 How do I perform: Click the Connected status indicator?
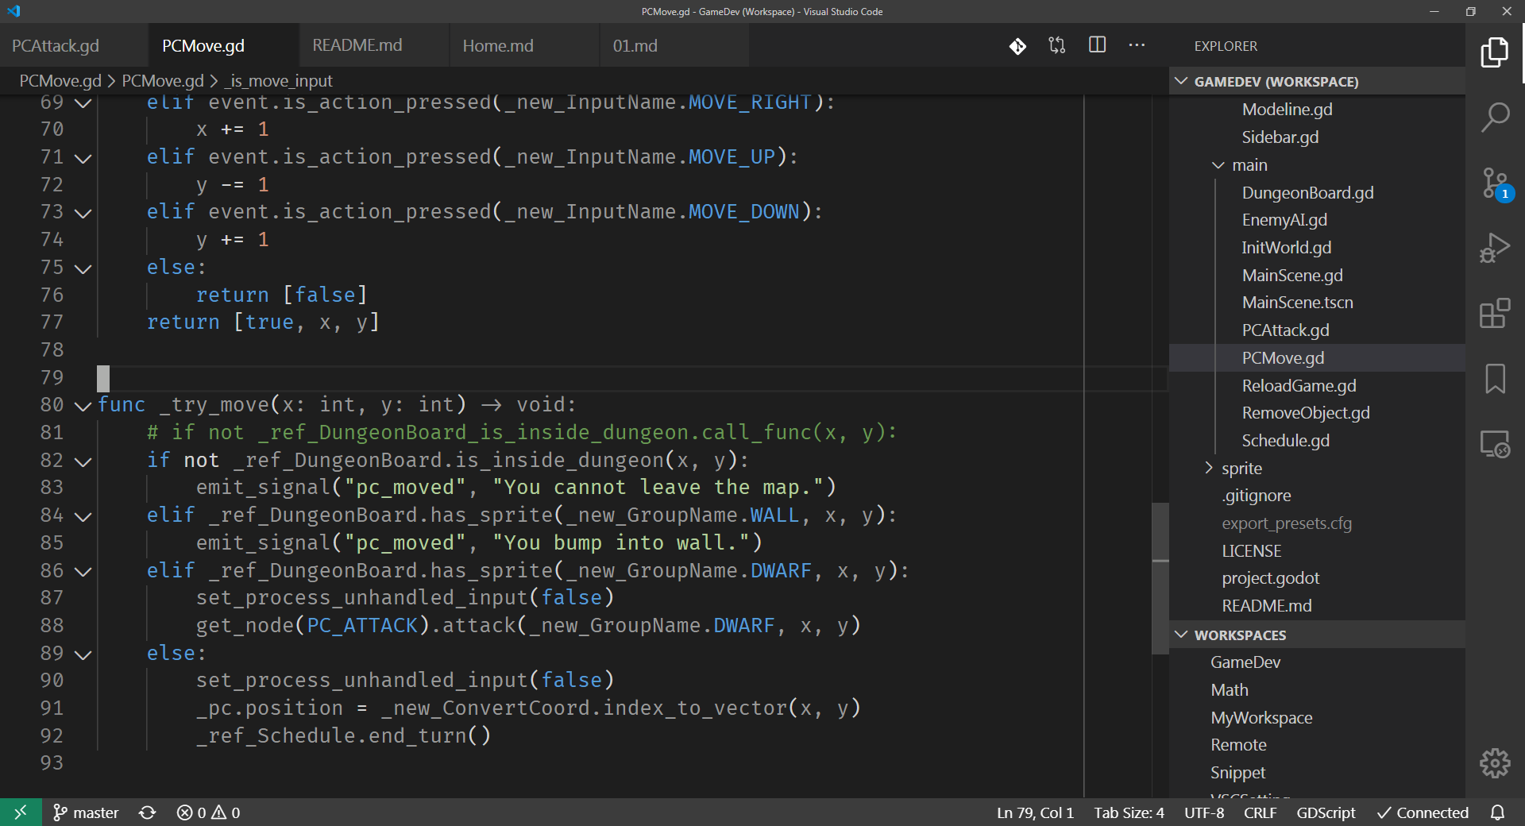[1422, 812]
